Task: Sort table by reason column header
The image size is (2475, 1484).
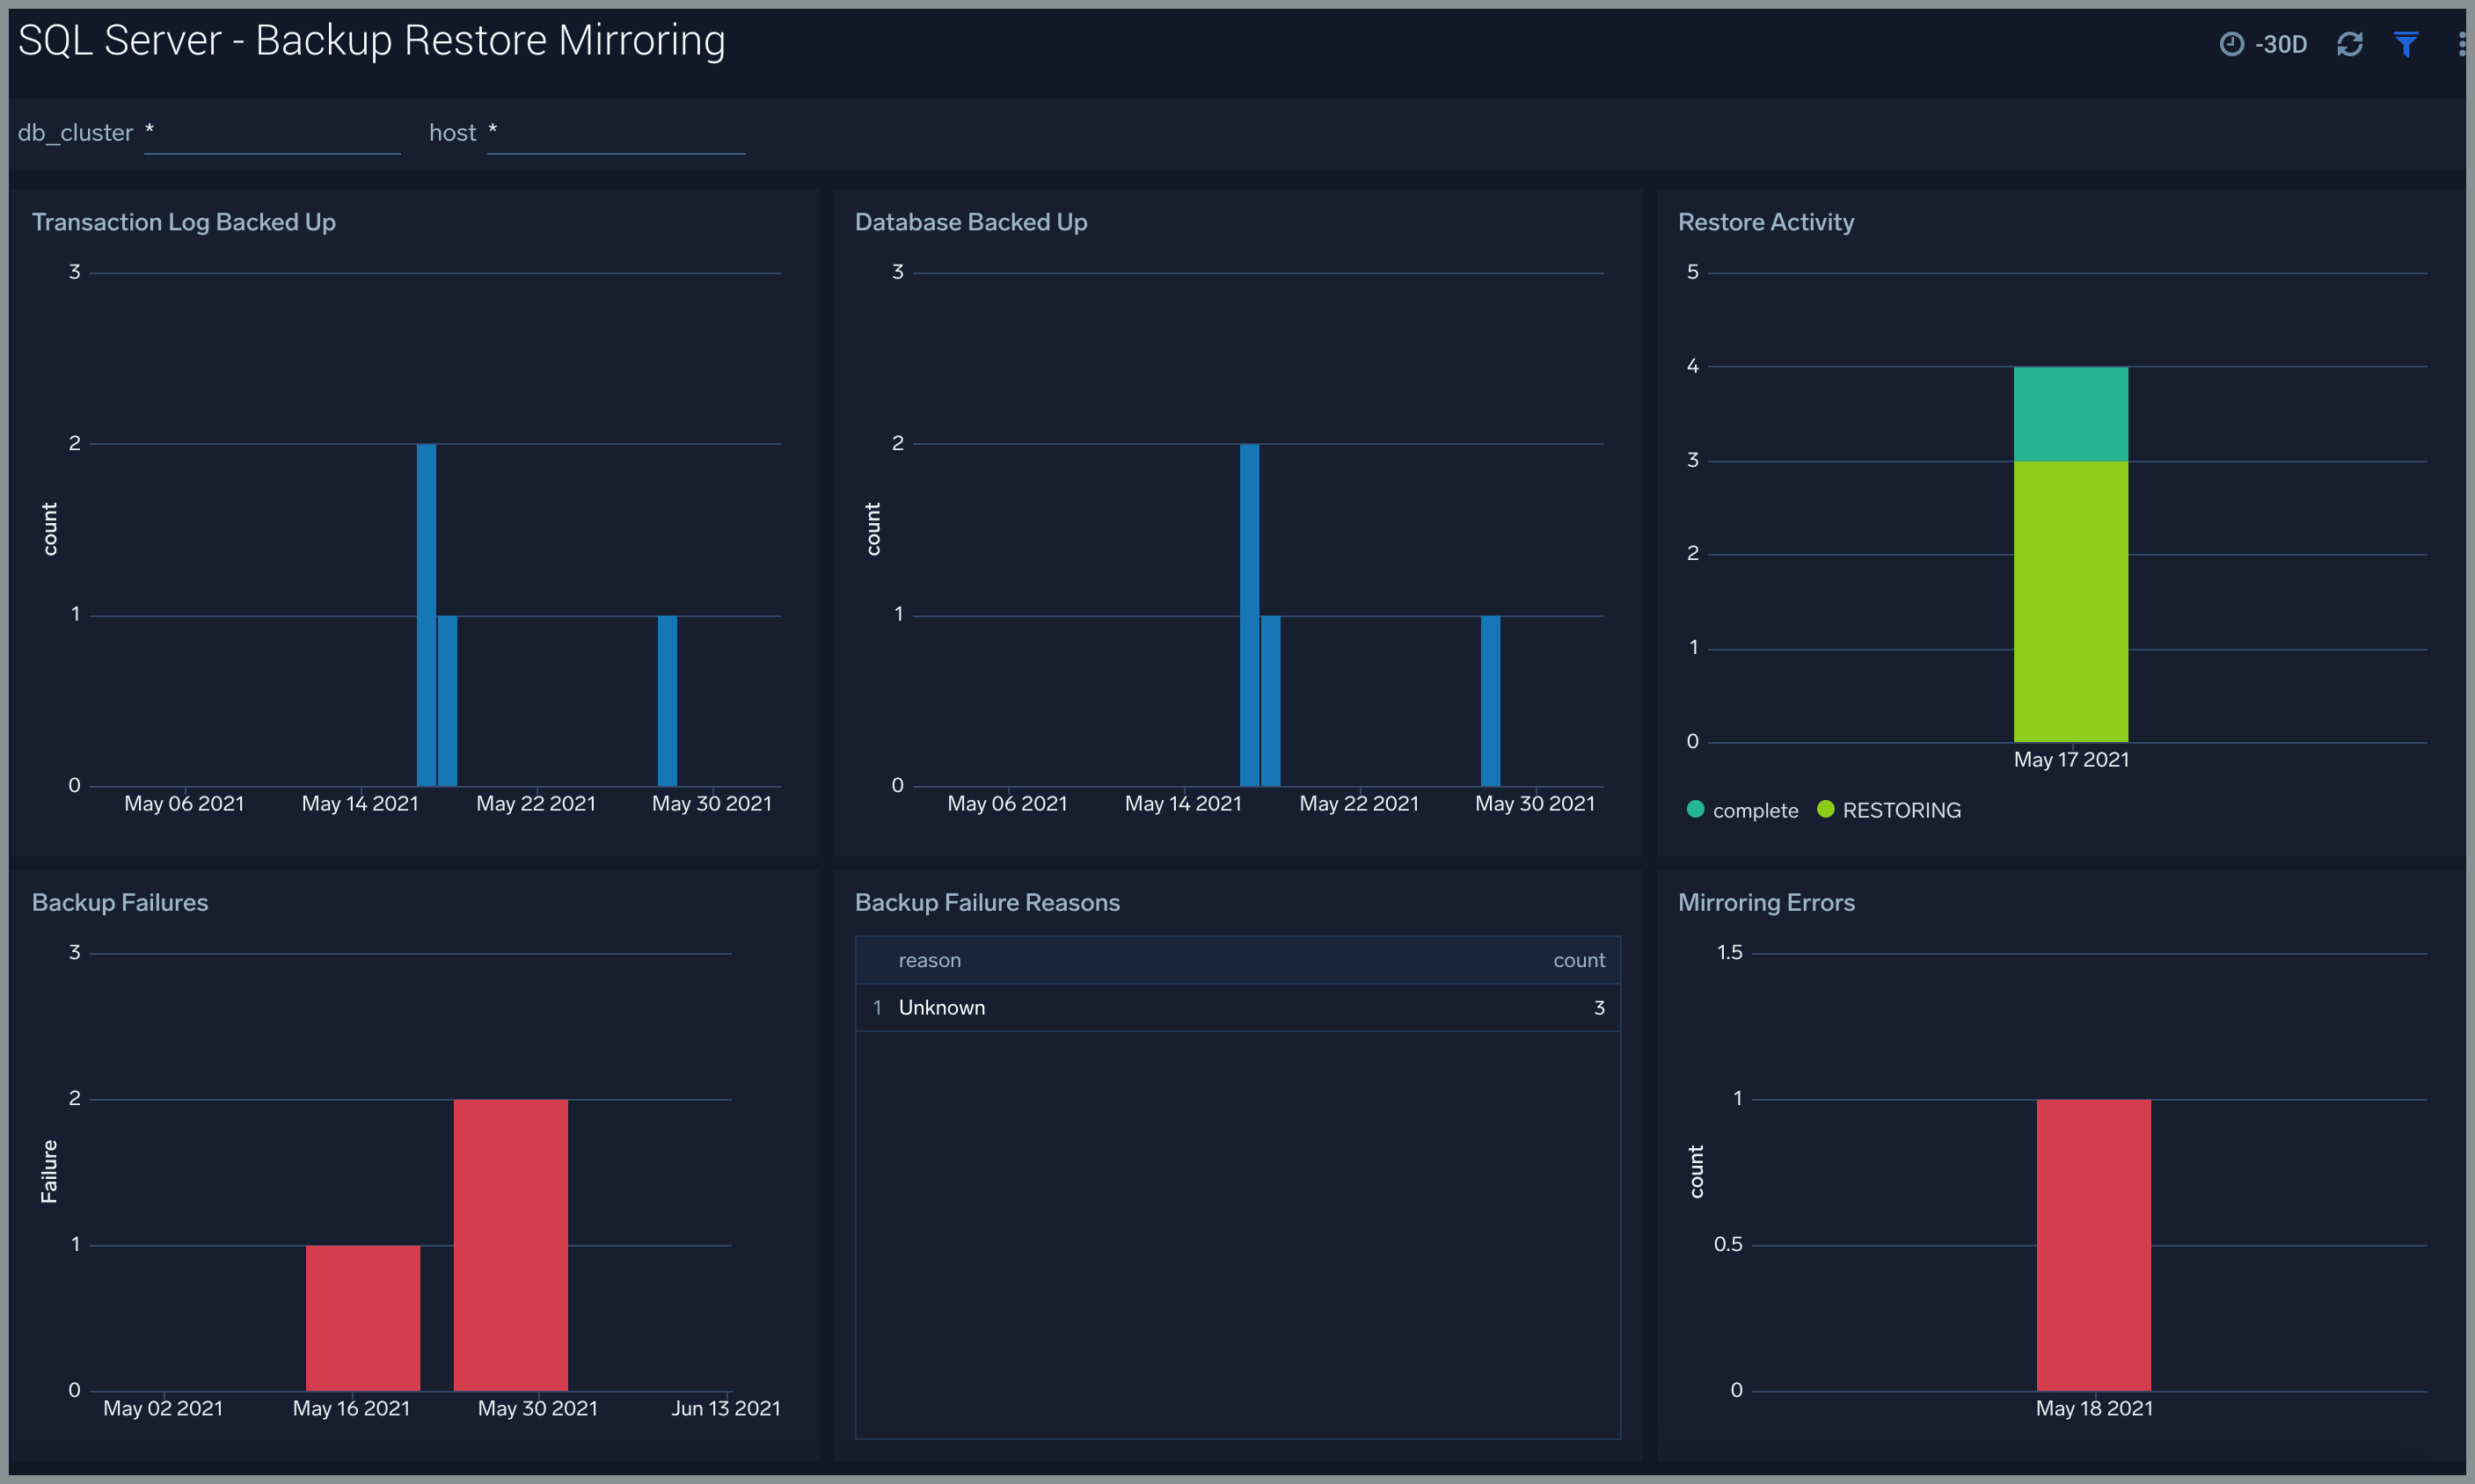Action: pos(930,960)
